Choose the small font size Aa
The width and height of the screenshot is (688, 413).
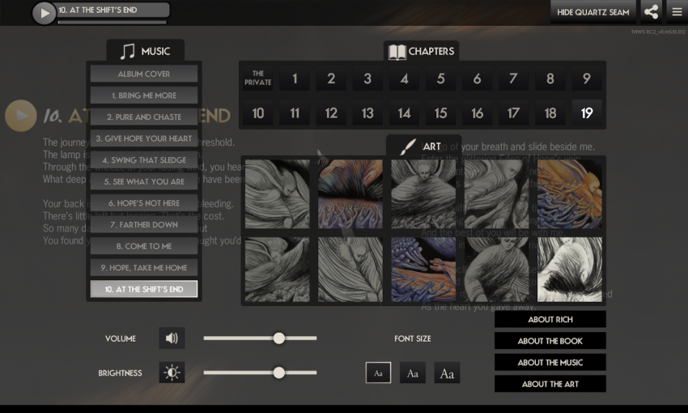378,373
